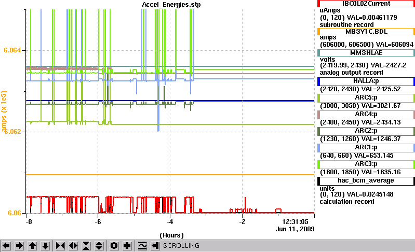Screen dimensions: 415x252
Task: Click the -8 hours x-axis label
Action: 29,221
